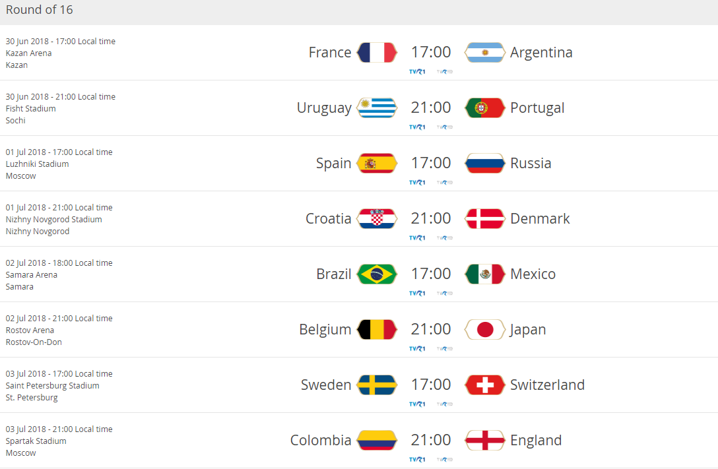The width and height of the screenshot is (718, 469).
Task: Click the France flag icon
Action: 377,53
